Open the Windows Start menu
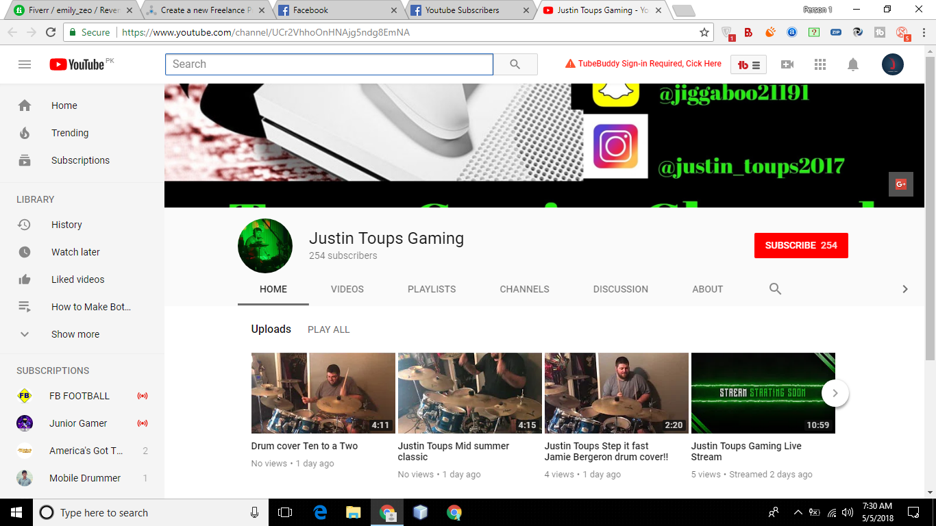The width and height of the screenshot is (936, 526). 16,512
